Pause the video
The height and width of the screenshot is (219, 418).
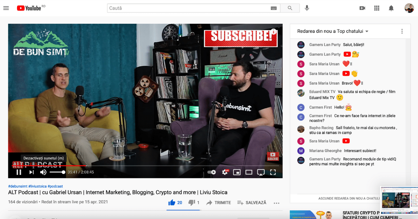[19, 172]
